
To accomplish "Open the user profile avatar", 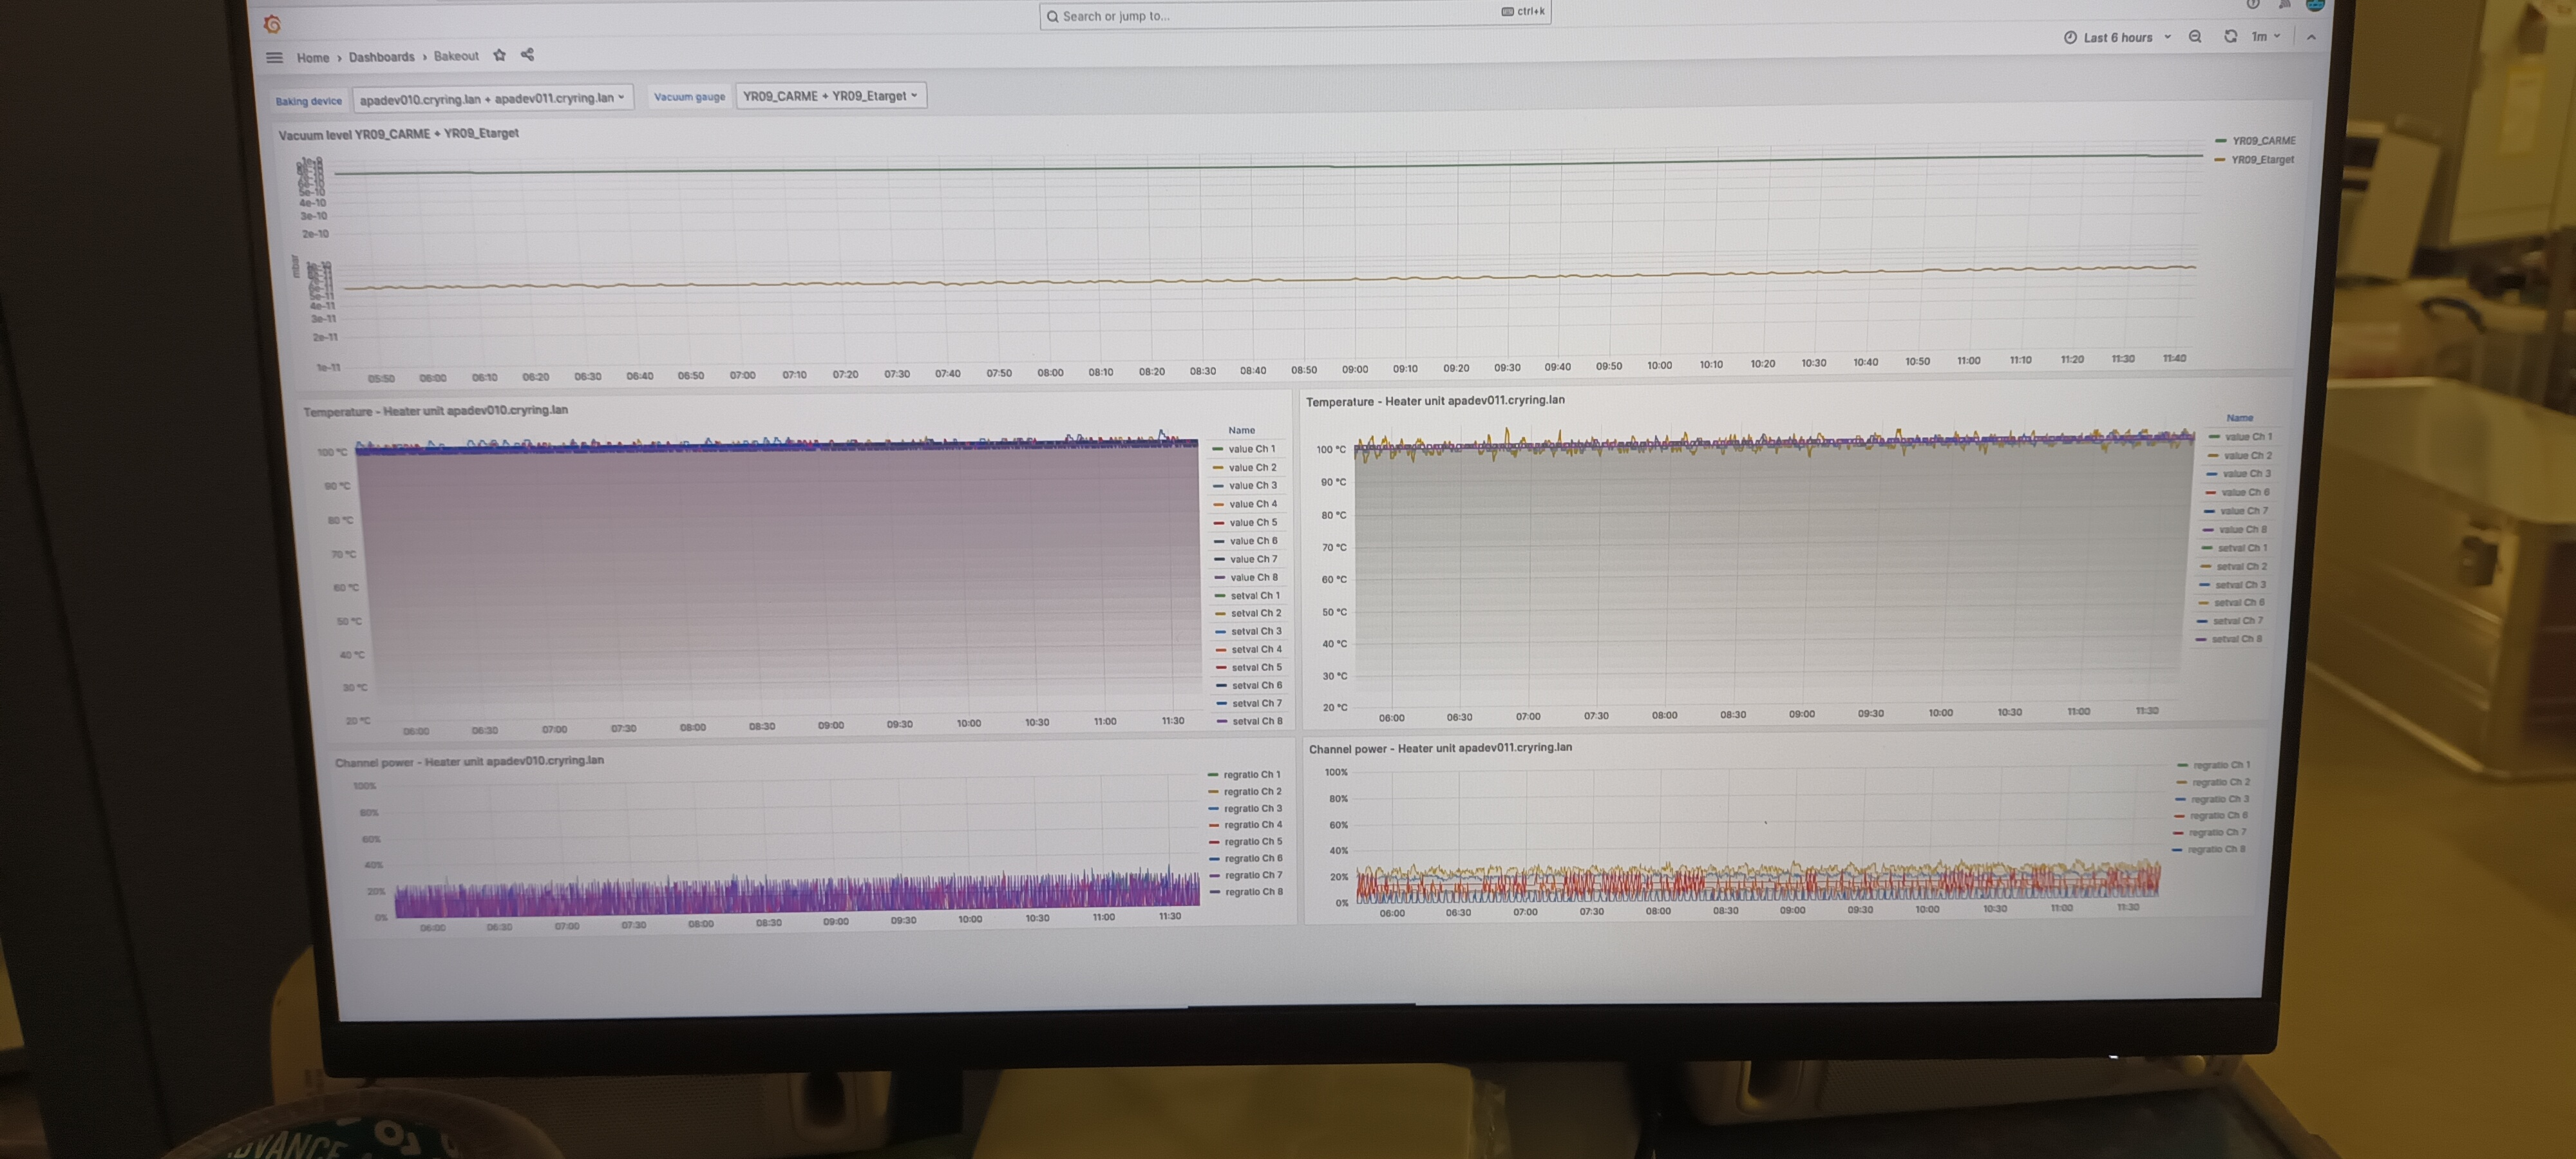I will click(x=2315, y=5).
